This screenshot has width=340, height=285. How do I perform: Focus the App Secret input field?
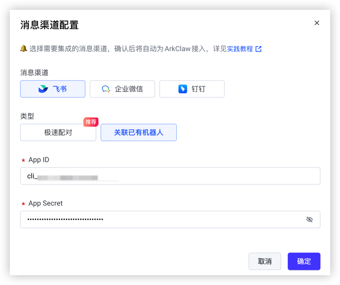coord(170,219)
